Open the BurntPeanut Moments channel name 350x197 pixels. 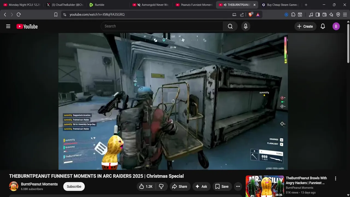point(39,184)
